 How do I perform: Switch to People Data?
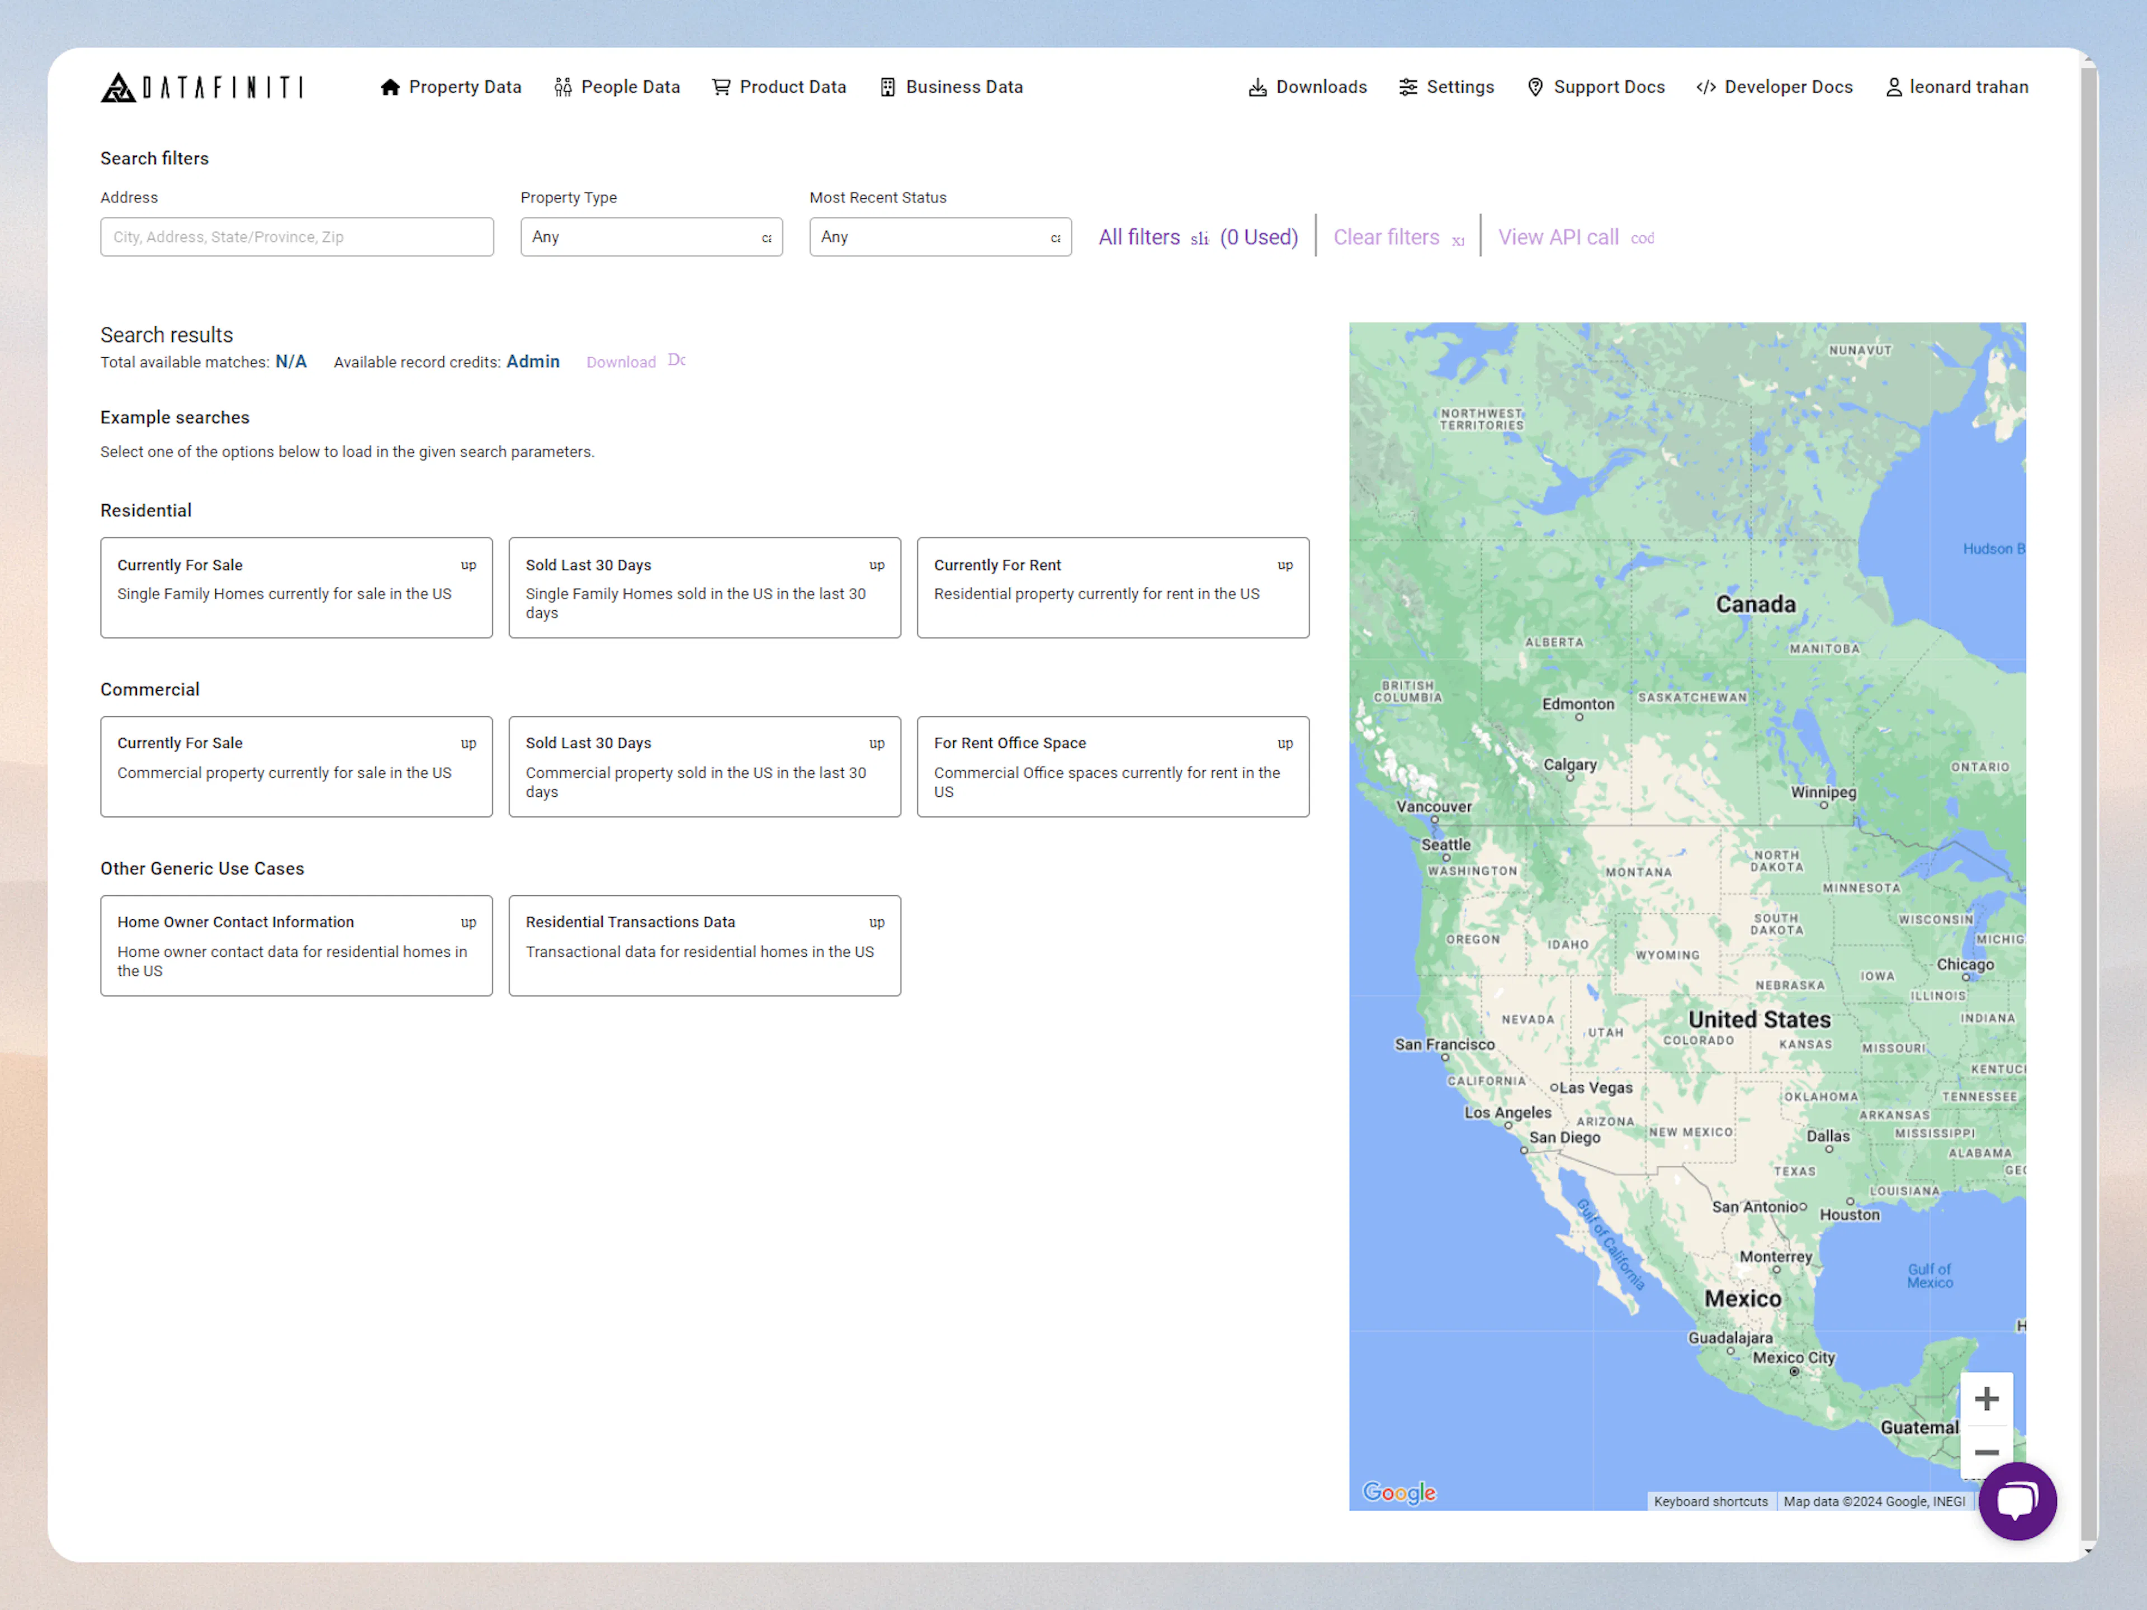[616, 86]
